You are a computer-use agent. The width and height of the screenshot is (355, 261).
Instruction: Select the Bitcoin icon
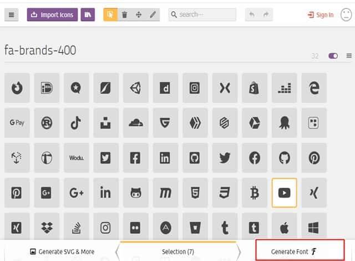255,193
